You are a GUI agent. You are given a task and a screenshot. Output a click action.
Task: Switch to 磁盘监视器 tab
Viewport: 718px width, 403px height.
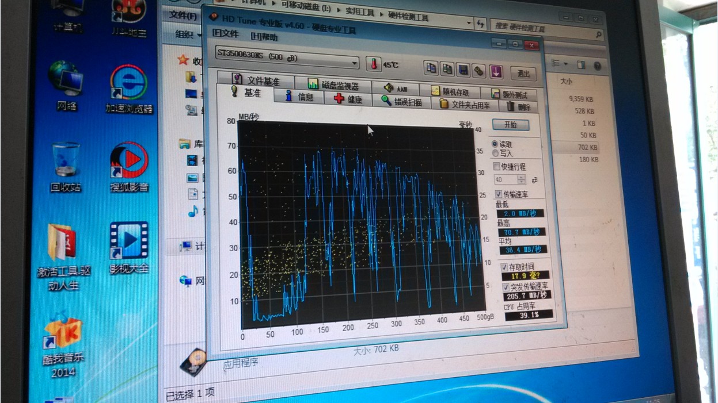(332, 85)
